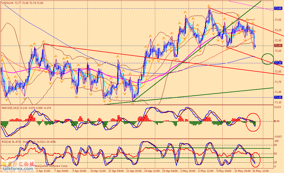The image size is (284, 173).
Task: Click the 1 May 20:00 time label
Action: pos(188,171)
